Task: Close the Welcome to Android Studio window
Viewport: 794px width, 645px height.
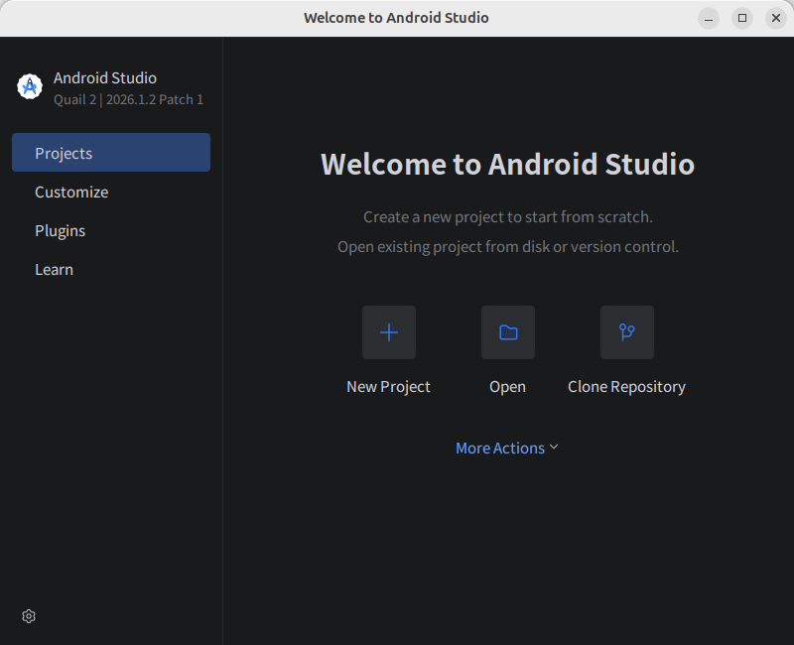Action: (776, 18)
